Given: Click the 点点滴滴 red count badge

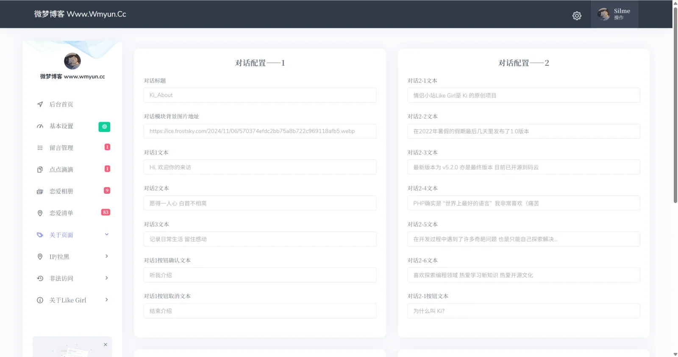Looking at the screenshot, I should [x=107, y=169].
